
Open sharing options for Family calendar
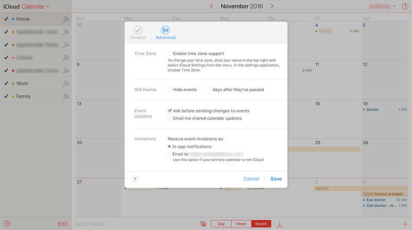pos(66,96)
